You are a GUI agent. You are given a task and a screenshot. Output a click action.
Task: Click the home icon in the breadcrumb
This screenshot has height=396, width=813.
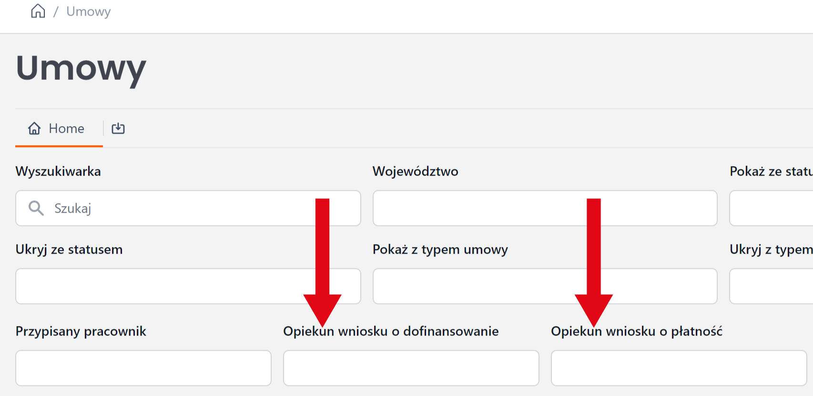point(38,11)
